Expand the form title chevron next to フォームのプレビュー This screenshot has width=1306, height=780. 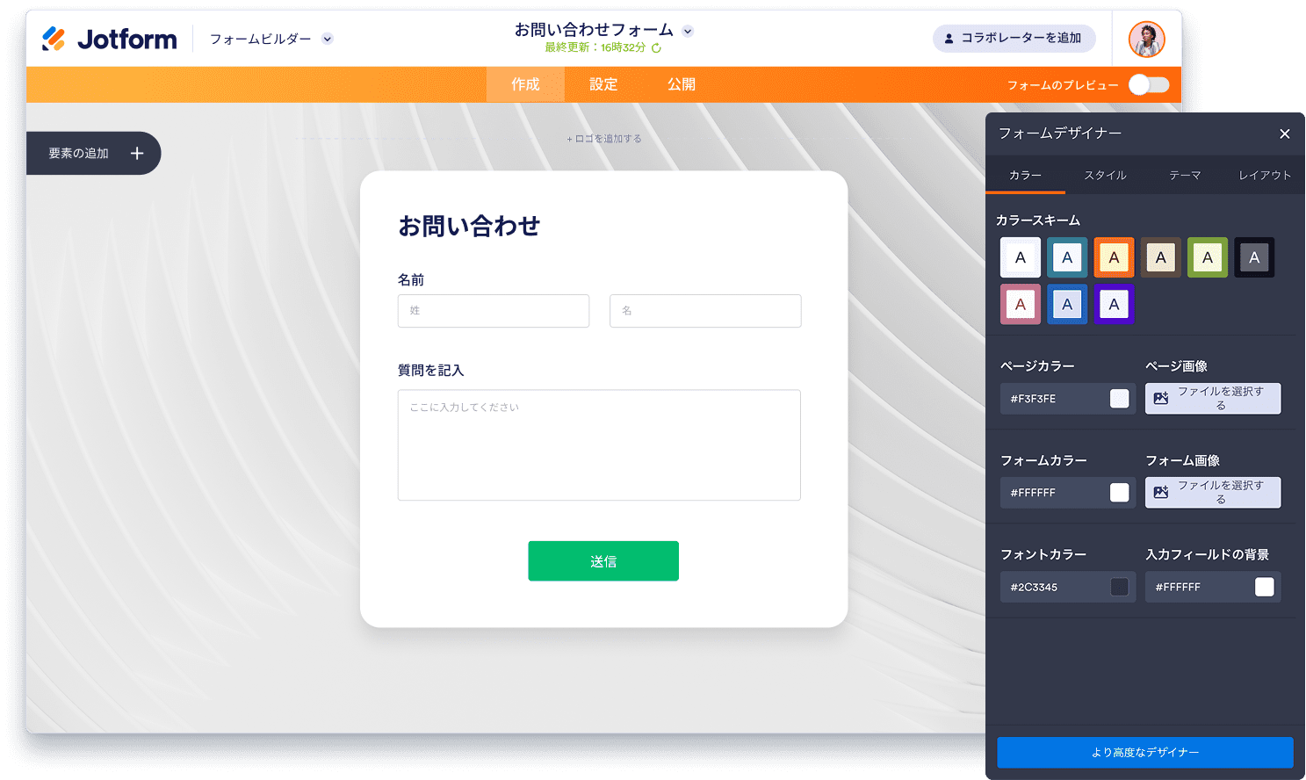pos(688,29)
